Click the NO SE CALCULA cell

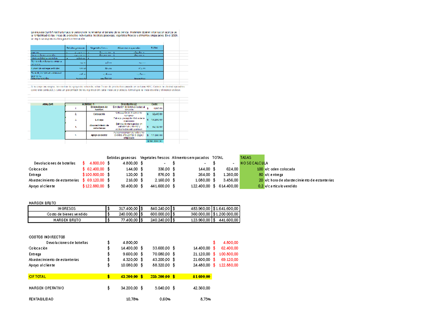pyautogui.click(x=254, y=163)
